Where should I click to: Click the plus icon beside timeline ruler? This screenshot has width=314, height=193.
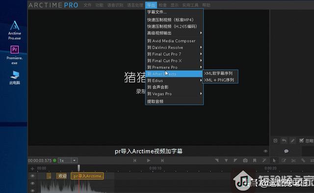[32, 169]
